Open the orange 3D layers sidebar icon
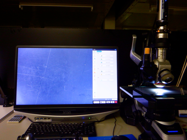 tap(95, 69)
